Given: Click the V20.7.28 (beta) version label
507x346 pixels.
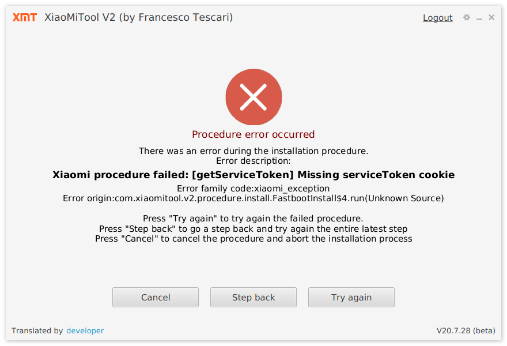Looking at the screenshot, I should (x=466, y=330).
